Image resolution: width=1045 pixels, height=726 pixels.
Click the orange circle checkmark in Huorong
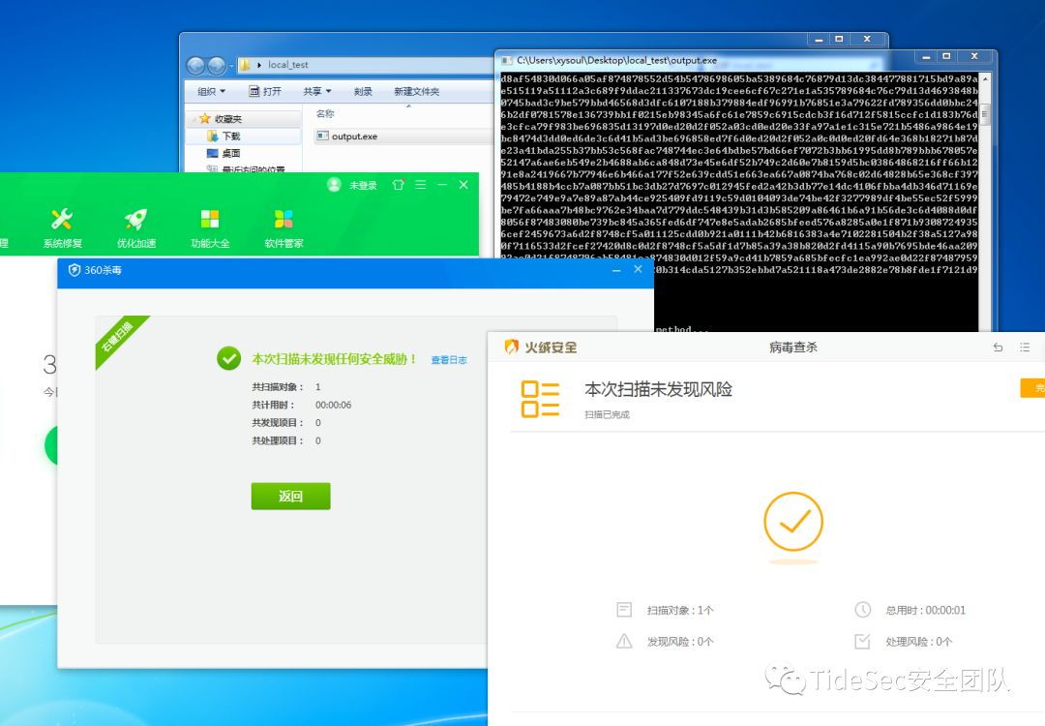point(793,522)
